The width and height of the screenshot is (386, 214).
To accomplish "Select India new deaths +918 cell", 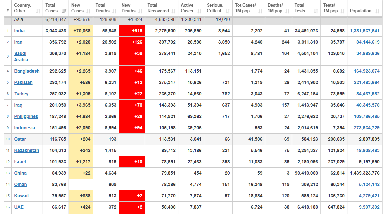I will [132, 31].
